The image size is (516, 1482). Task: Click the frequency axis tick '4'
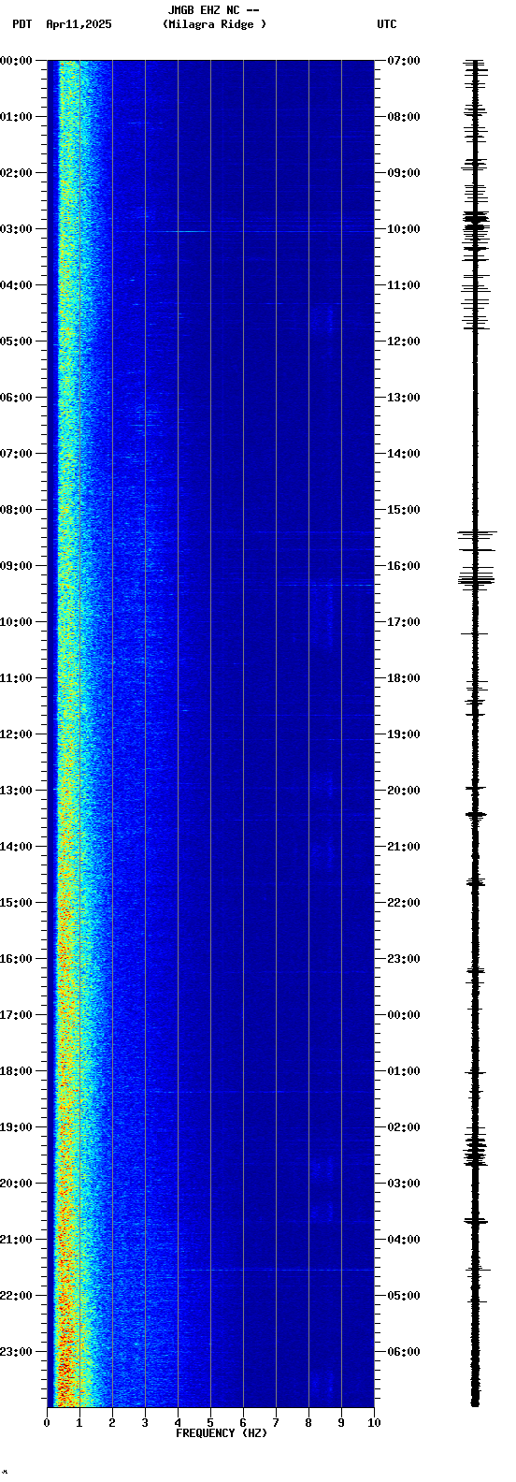pyautogui.click(x=178, y=1423)
